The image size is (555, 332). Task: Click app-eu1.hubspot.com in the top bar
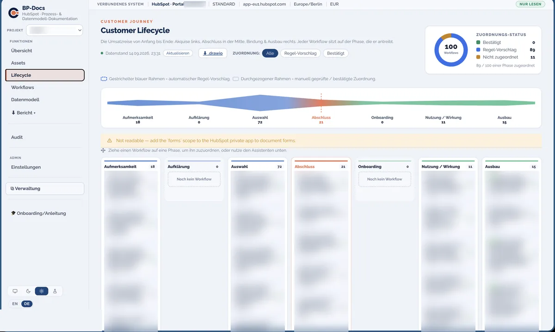(265, 4)
